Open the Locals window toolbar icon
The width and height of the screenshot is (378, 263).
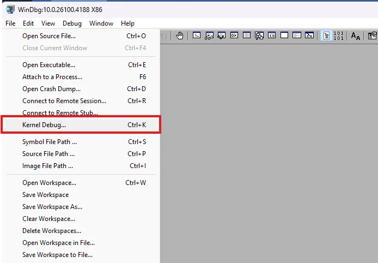222,35
